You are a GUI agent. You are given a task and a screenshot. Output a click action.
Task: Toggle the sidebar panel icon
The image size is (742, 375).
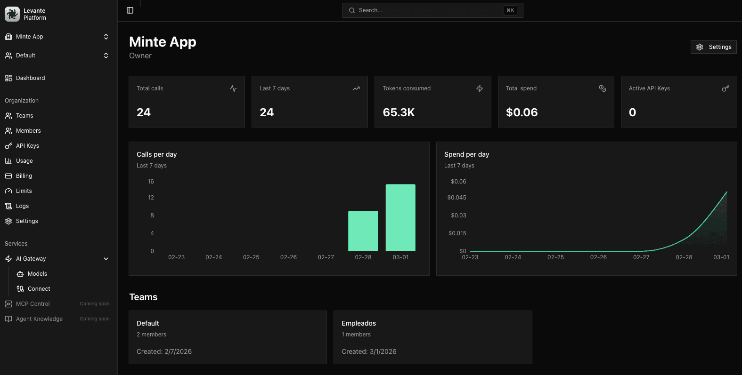[130, 10]
